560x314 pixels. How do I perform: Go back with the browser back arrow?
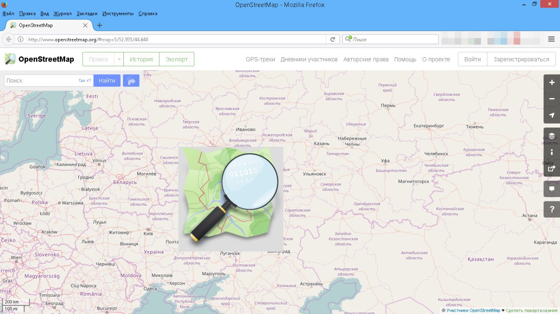pyautogui.click(x=8, y=39)
